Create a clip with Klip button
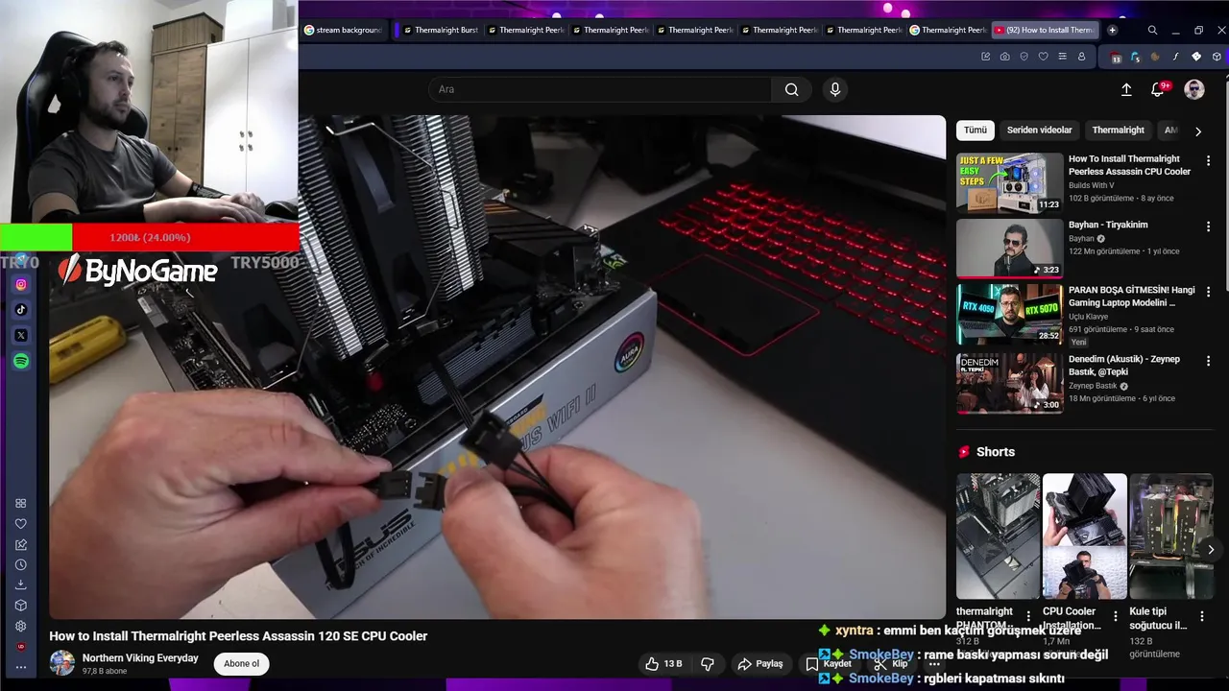Screen dimensions: 1229x691 coord(891,664)
